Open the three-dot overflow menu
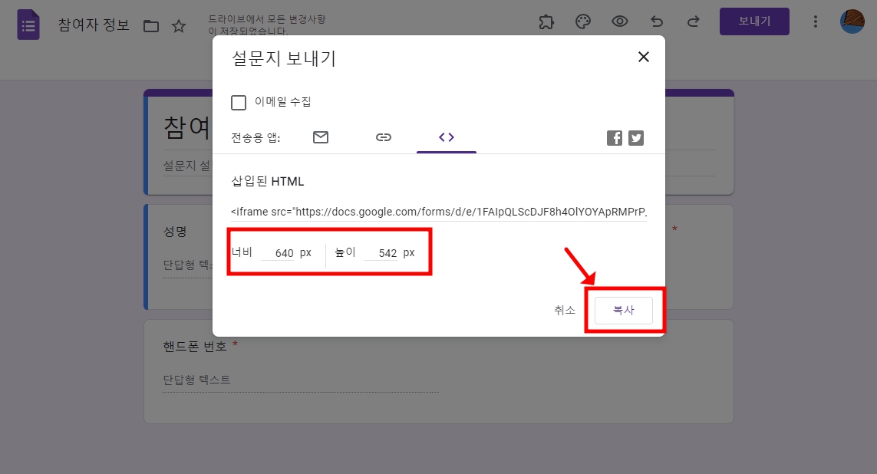 (x=815, y=21)
